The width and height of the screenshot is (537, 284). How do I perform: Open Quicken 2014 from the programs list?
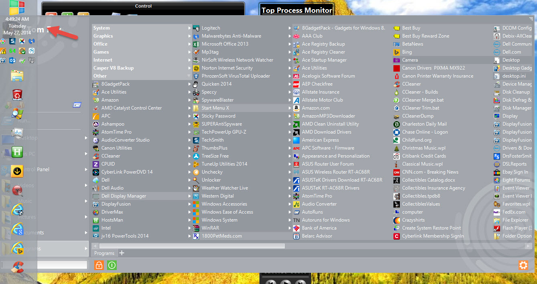click(216, 84)
